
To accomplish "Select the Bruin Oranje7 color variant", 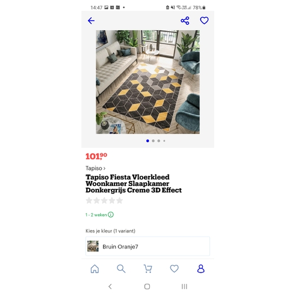I will [x=147, y=247].
